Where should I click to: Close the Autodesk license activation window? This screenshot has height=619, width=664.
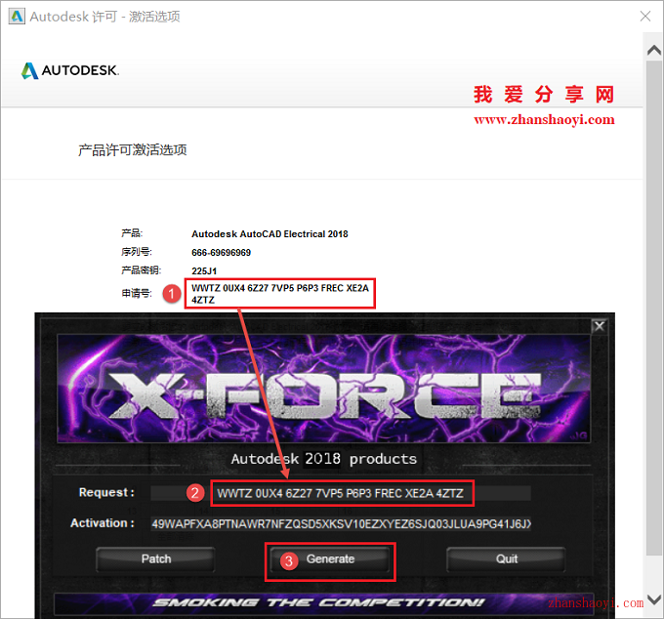645,16
